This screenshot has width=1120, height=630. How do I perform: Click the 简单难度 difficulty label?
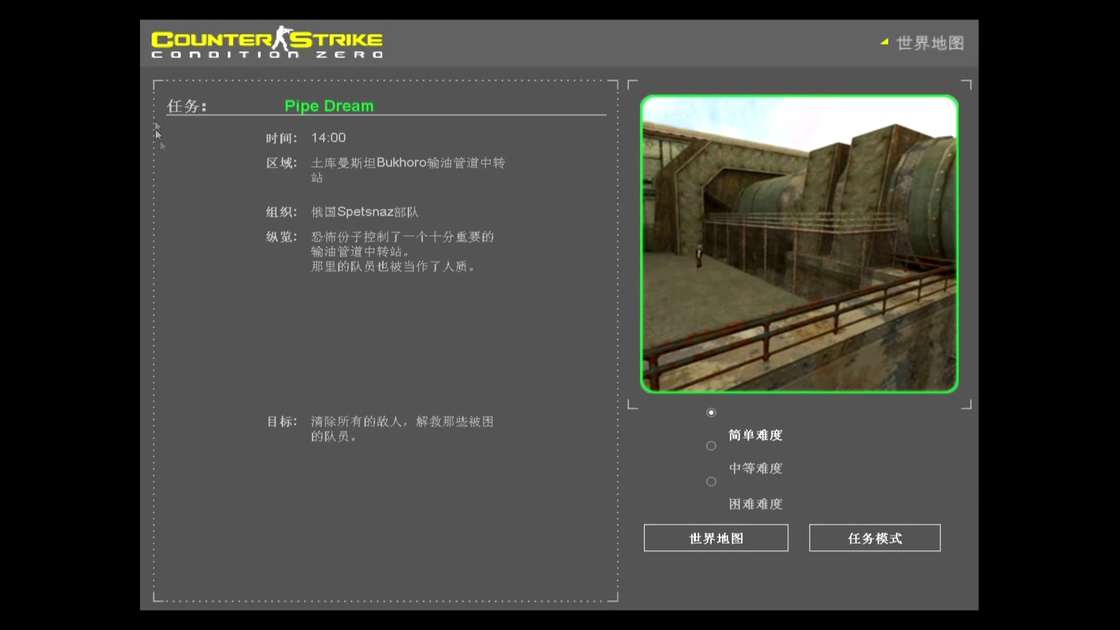click(x=755, y=435)
